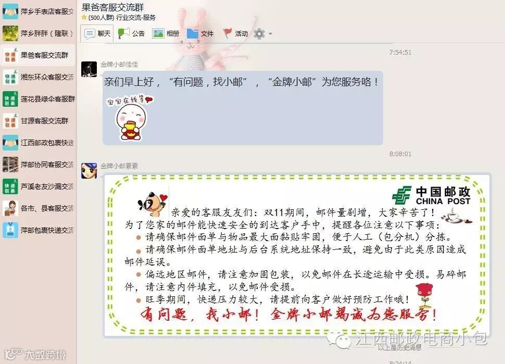Select 萍邮协同客服交流 group
The image size is (505, 364).
(x=38, y=165)
